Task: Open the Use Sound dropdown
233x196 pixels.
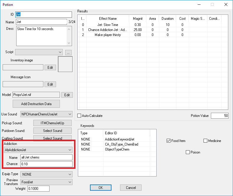Action: pos(46,114)
